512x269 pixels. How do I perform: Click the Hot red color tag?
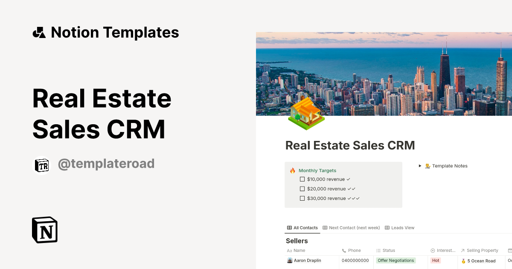coord(436,260)
